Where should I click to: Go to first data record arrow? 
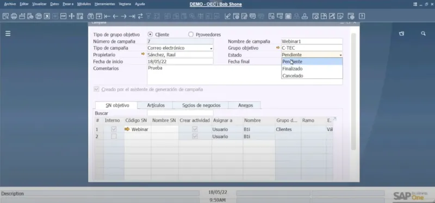[x=107, y=16]
